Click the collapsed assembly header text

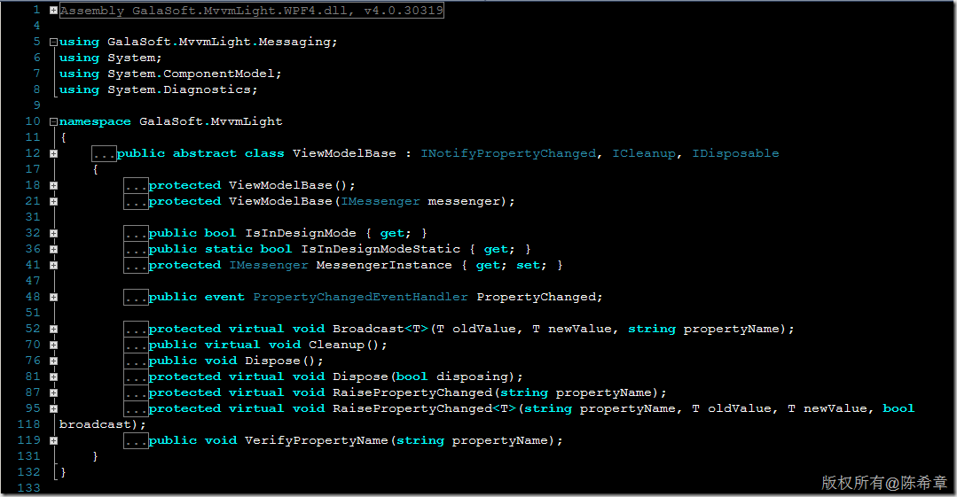pos(252,11)
